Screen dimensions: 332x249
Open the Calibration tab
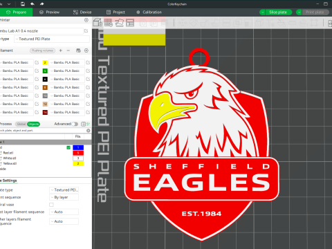point(149,12)
